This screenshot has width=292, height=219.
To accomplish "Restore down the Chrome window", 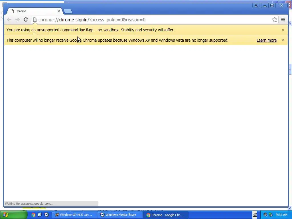I will point(272,6).
